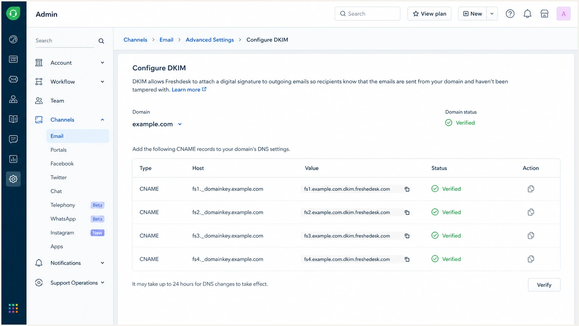Click host fs4._domainkey.example.com

[x=228, y=259]
